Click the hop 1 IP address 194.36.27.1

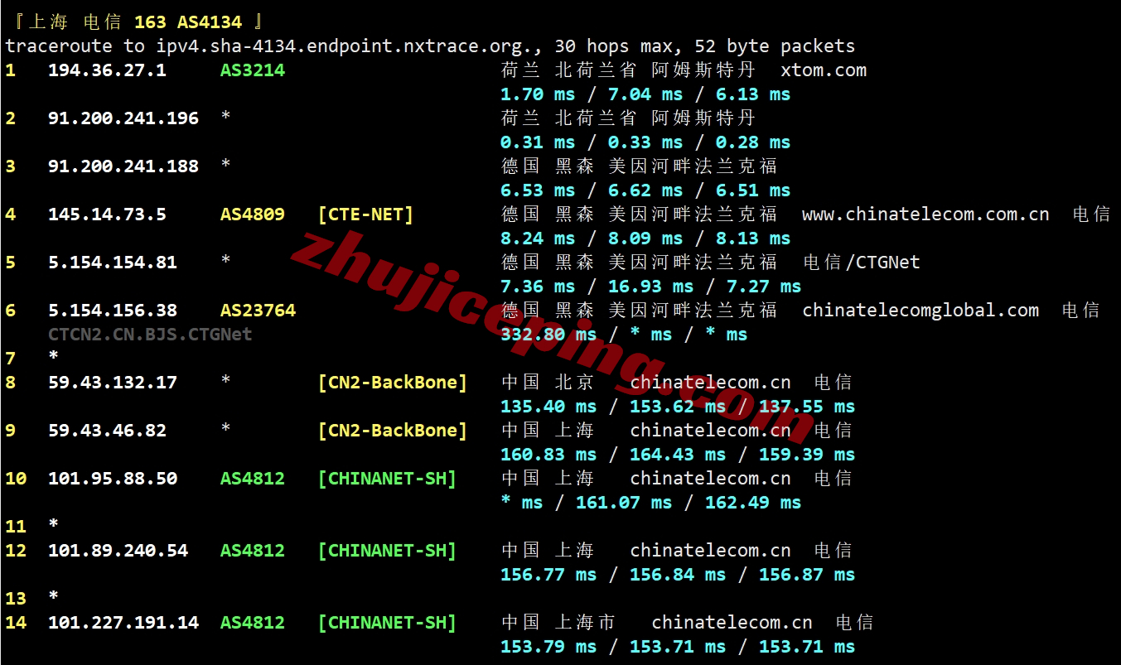(x=107, y=70)
